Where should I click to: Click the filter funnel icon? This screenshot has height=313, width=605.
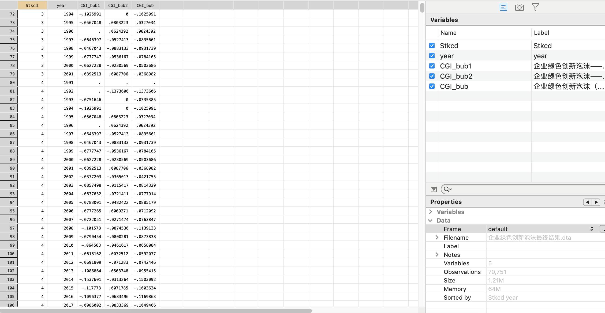coord(535,7)
